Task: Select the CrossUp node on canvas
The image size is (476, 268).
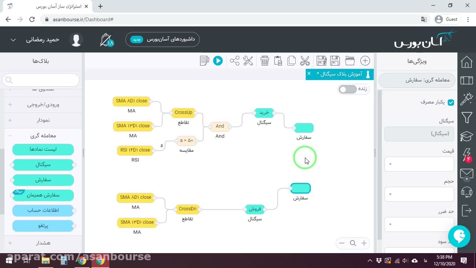Action: tap(183, 113)
